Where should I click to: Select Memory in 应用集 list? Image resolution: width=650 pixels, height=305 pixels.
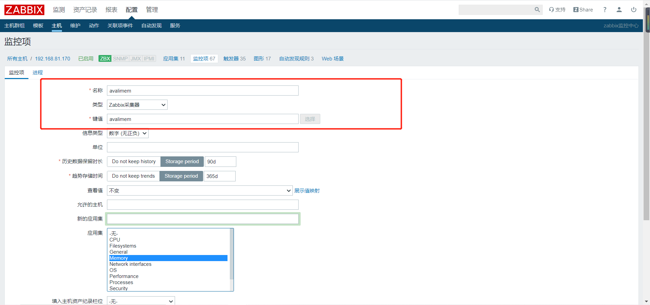click(168, 258)
